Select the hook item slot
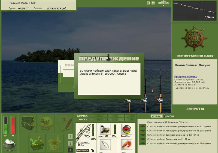Image resolution: width=218 pixels, height=153 pixels. 105,145
